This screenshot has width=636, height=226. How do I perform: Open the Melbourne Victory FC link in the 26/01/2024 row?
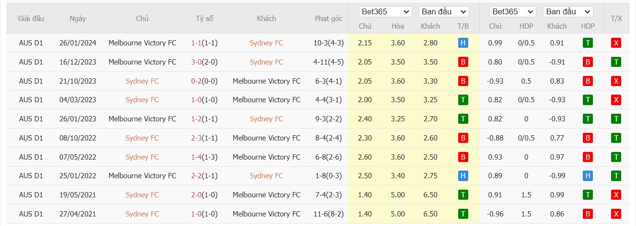point(142,43)
